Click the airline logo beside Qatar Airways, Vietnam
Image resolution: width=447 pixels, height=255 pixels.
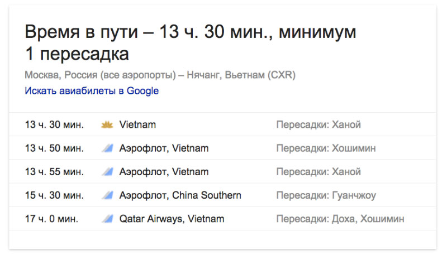107,219
